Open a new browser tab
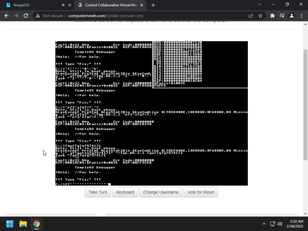Screen dimensions: 308x231 point(153,5)
